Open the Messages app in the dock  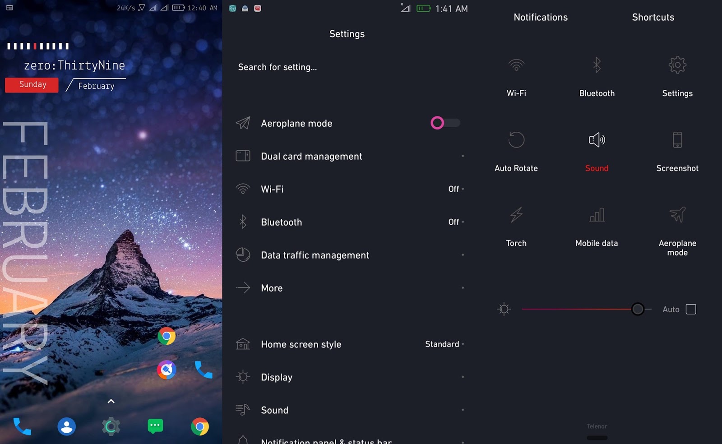[155, 426]
